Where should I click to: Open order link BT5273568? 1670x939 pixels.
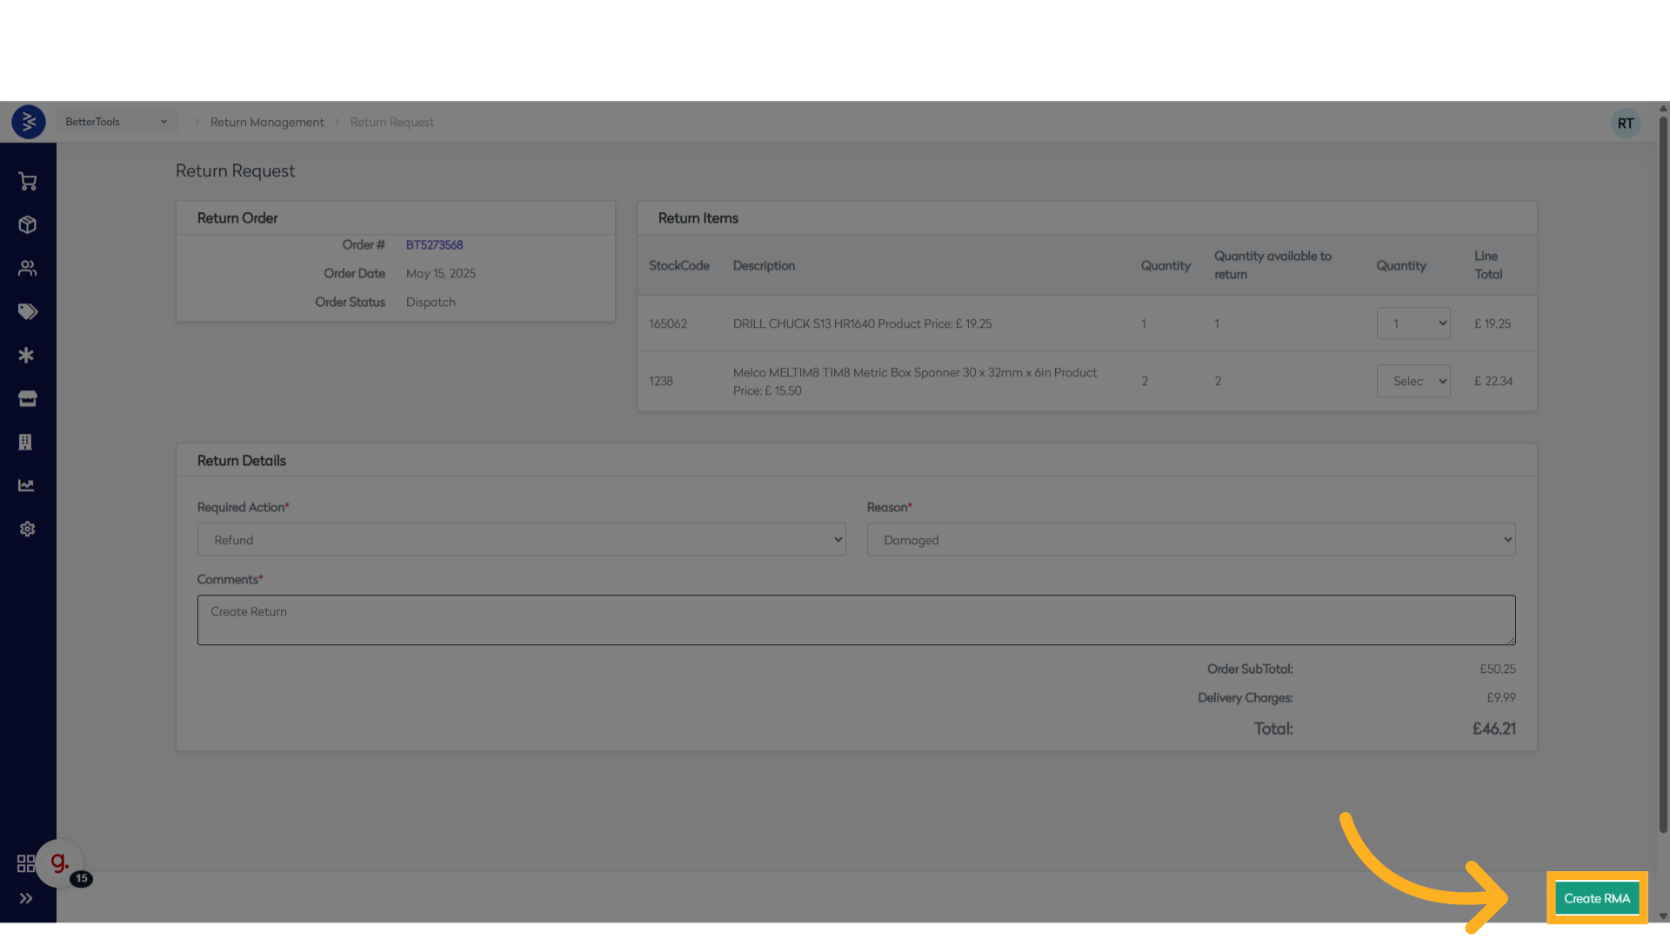coord(434,245)
